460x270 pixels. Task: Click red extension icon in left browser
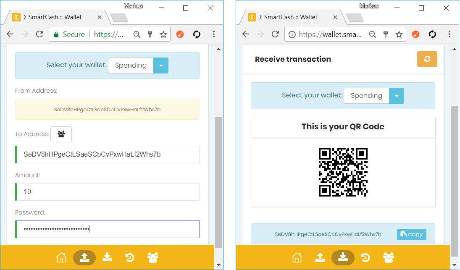tap(180, 34)
